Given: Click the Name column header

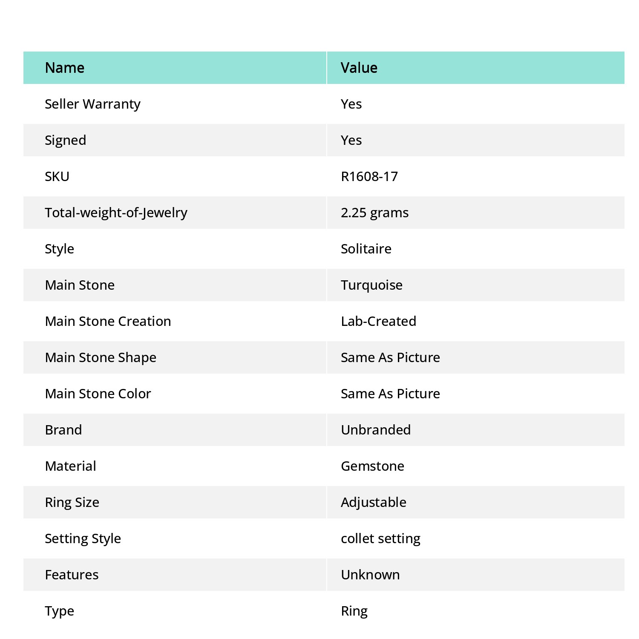Looking at the screenshot, I should click(64, 68).
